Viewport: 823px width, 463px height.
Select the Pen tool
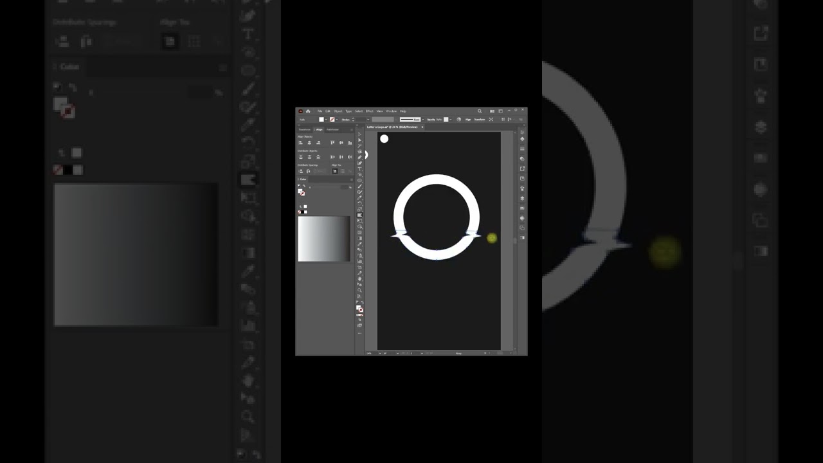359,158
